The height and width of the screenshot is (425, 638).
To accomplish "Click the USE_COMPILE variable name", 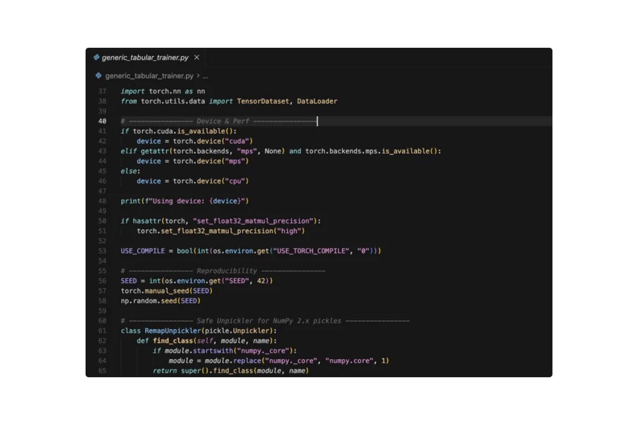I will tap(143, 251).
